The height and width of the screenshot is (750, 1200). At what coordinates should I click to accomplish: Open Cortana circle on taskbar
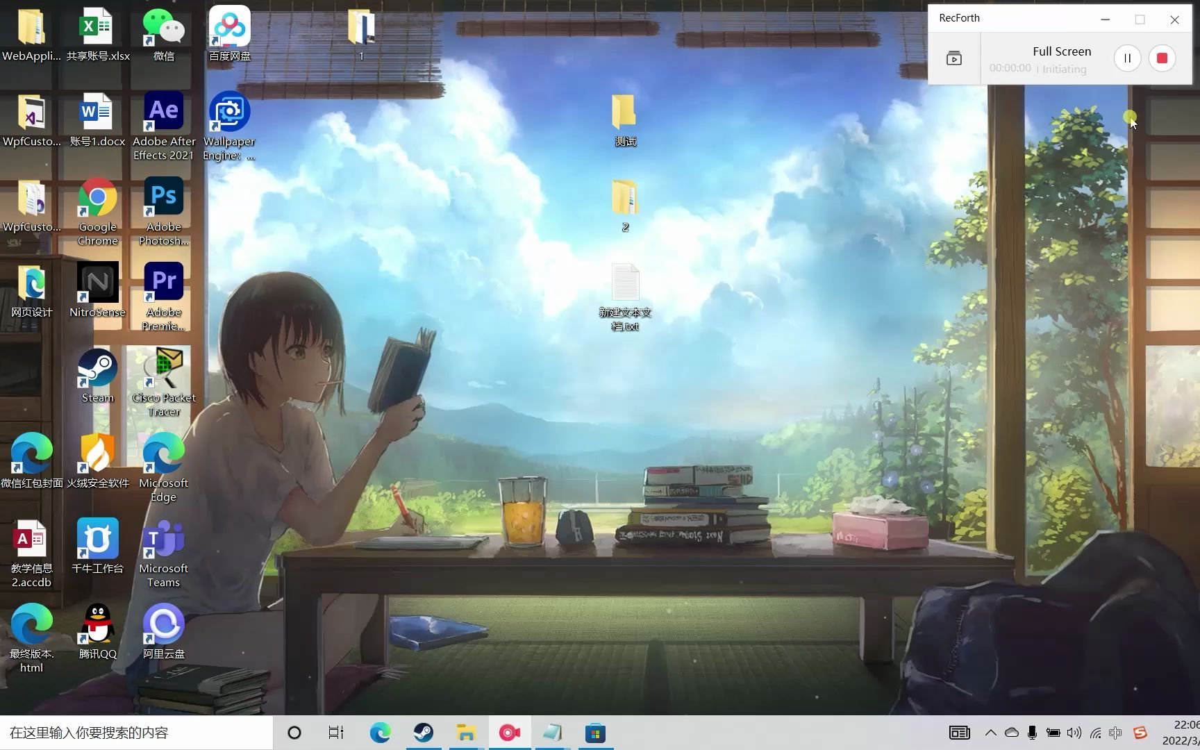point(294,733)
